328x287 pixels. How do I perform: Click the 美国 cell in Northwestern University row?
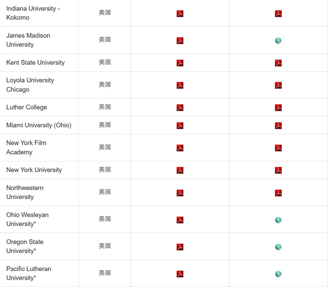(x=105, y=192)
